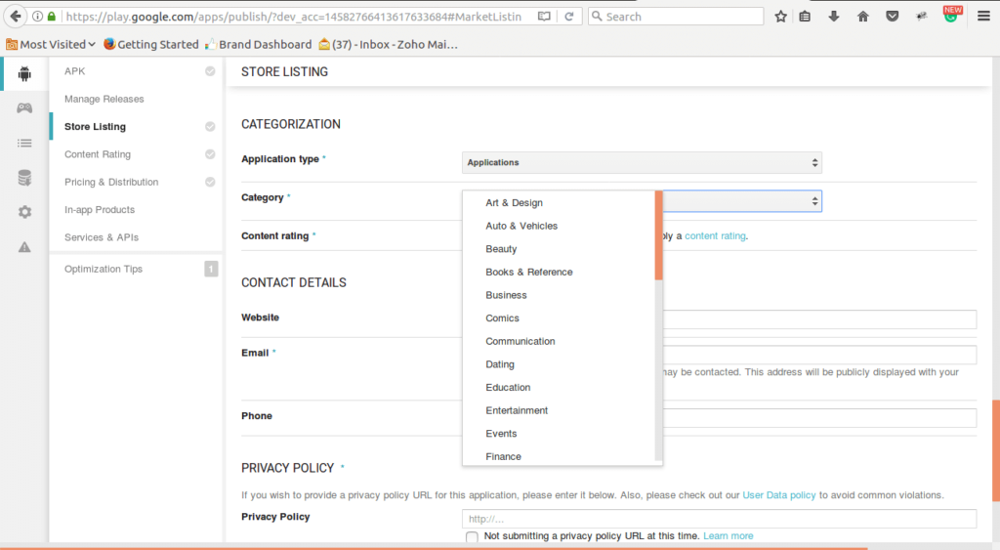Open the database download reports icon
1000x550 pixels.
(24, 178)
